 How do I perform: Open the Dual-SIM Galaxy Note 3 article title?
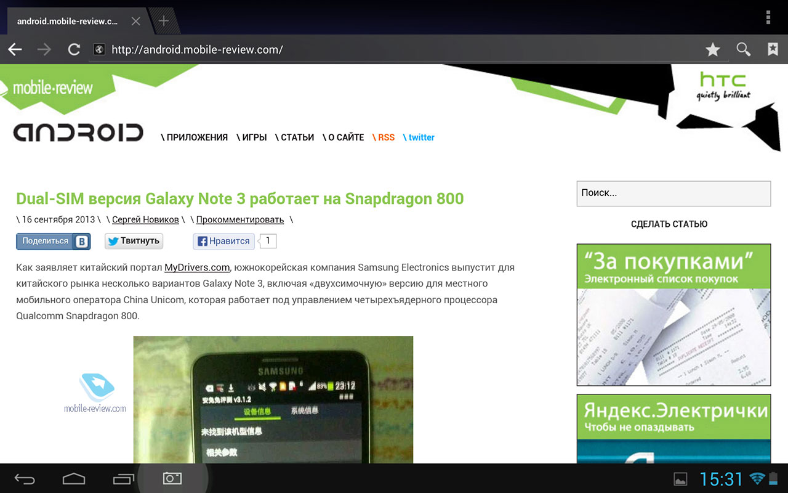click(240, 199)
